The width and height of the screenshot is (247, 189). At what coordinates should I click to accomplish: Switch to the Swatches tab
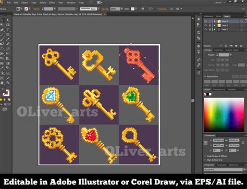click(218, 50)
